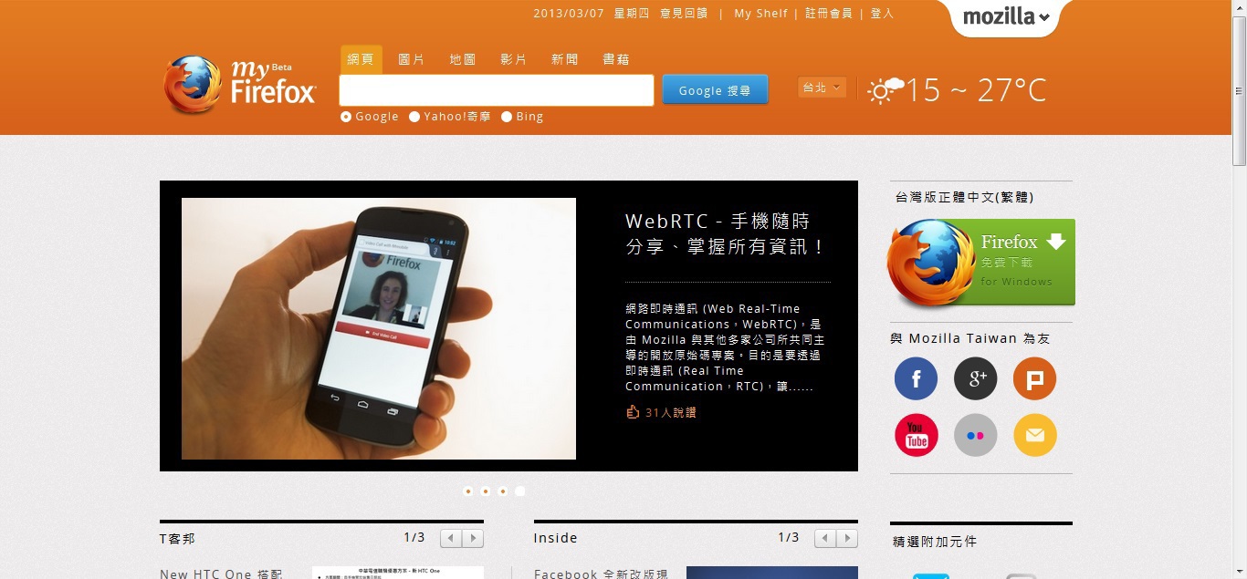Click the yellow email envelope icon
This screenshot has width=1247, height=579.
tap(1034, 436)
